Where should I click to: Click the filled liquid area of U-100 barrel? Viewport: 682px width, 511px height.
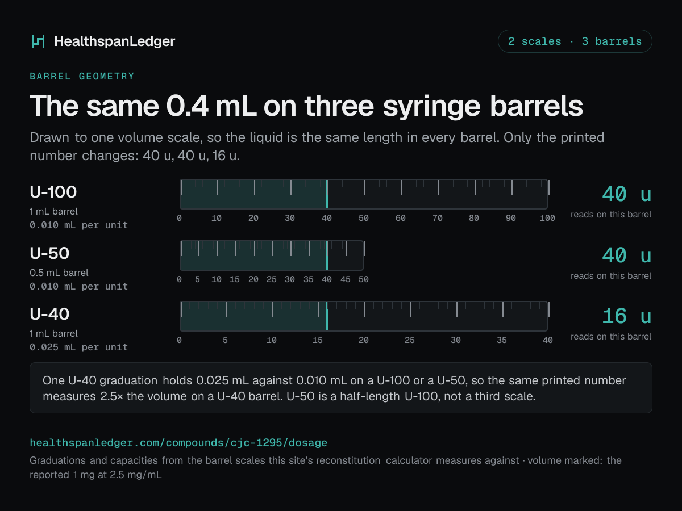tap(253, 194)
